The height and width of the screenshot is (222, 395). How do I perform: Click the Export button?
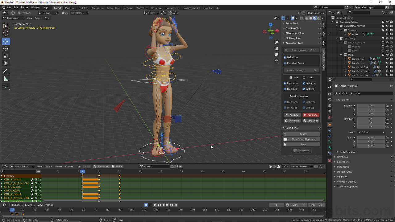tap(301, 134)
